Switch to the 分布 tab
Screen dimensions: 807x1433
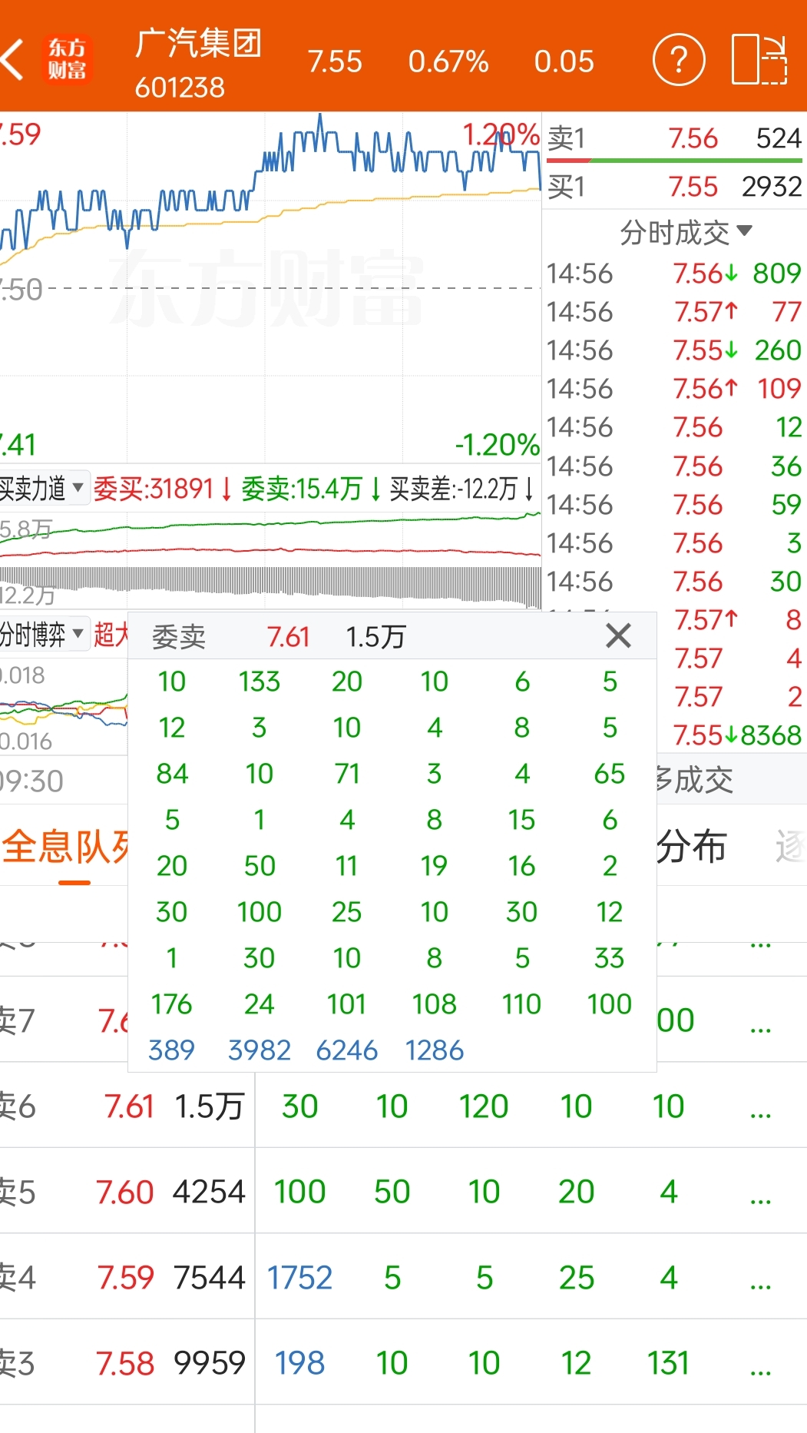pos(691,847)
